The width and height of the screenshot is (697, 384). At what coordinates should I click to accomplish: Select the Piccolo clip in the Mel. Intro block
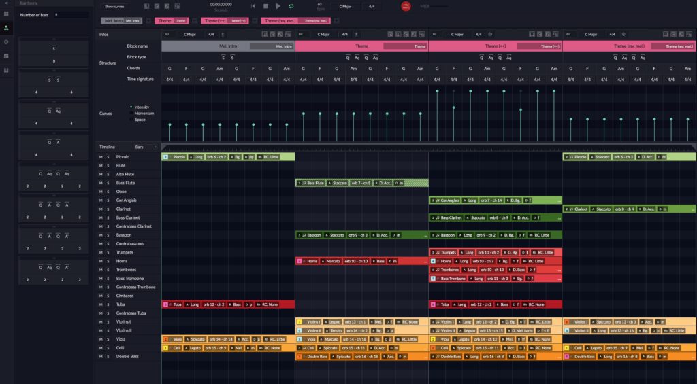[x=228, y=157]
